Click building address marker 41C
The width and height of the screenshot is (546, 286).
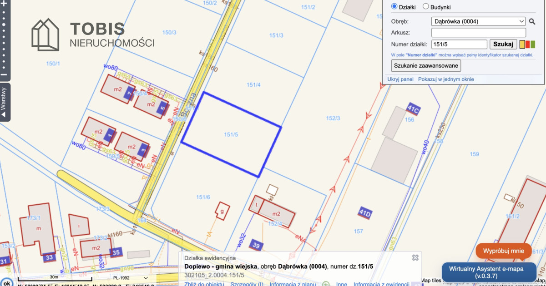pos(413,109)
